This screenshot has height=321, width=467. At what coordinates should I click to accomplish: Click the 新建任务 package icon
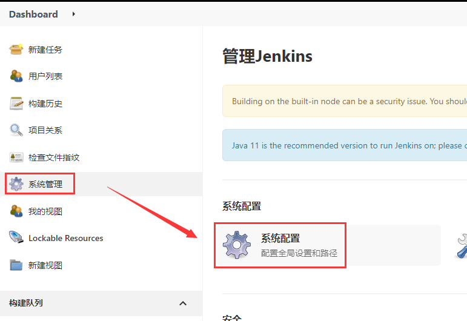point(16,50)
